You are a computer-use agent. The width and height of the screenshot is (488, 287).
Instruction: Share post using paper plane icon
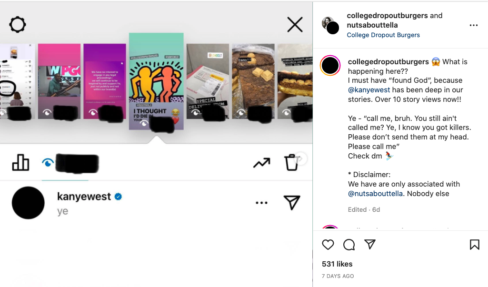click(370, 245)
